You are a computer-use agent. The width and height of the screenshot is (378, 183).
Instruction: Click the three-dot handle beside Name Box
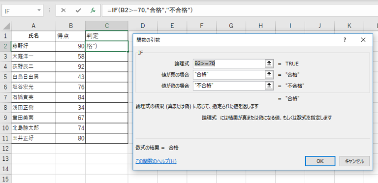[50, 10]
